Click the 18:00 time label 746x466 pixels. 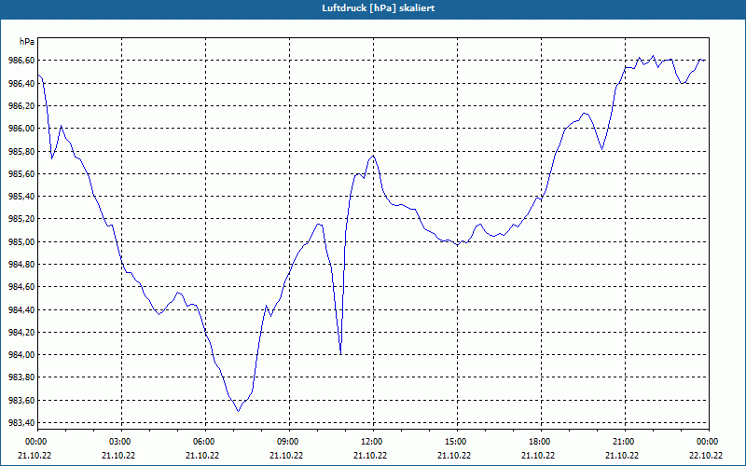coord(542,442)
